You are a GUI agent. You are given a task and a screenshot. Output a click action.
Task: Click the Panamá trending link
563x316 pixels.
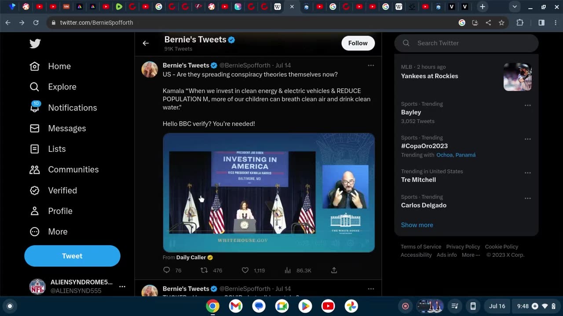(465, 155)
